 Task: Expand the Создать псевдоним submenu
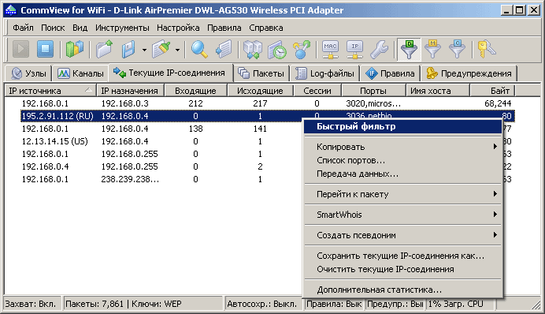(402, 235)
